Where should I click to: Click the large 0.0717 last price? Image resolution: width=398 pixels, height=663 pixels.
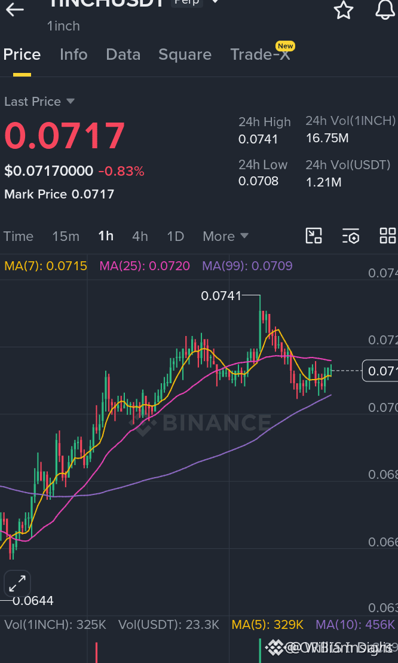(x=65, y=136)
